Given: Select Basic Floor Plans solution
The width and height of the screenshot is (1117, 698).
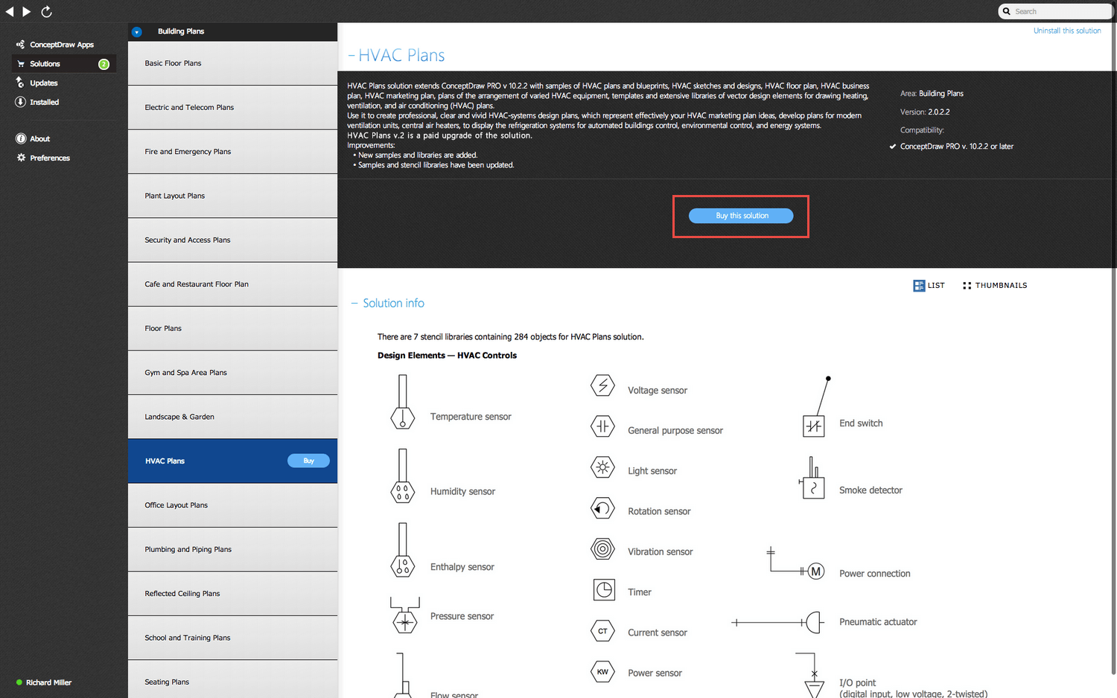Looking at the screenshot, I should tap(232, 63).
